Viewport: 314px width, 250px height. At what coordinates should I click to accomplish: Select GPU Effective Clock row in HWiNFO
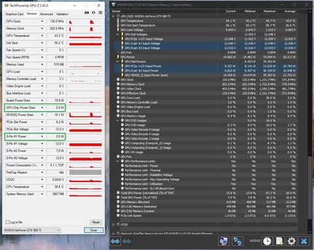point(205,93)
